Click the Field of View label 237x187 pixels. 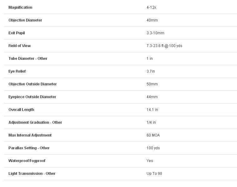pyautogui.click(x=20, y=46)
